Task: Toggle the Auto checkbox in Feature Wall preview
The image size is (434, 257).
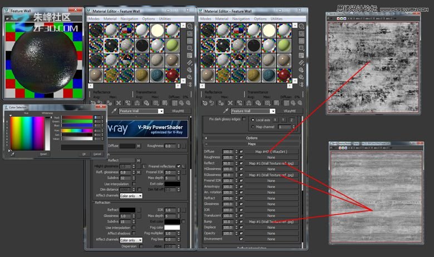Action: pos(7,18)
